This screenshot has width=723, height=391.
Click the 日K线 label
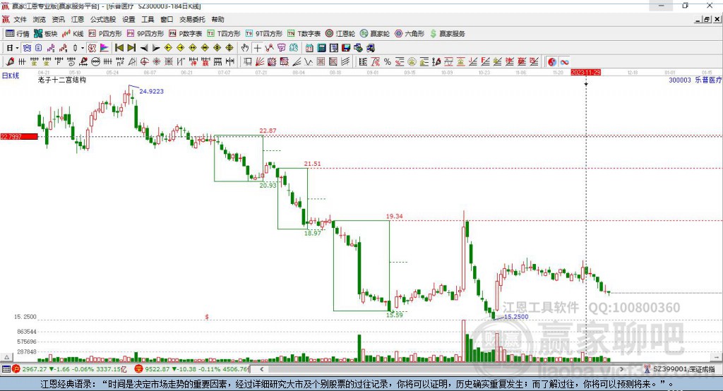pos(10,76)
